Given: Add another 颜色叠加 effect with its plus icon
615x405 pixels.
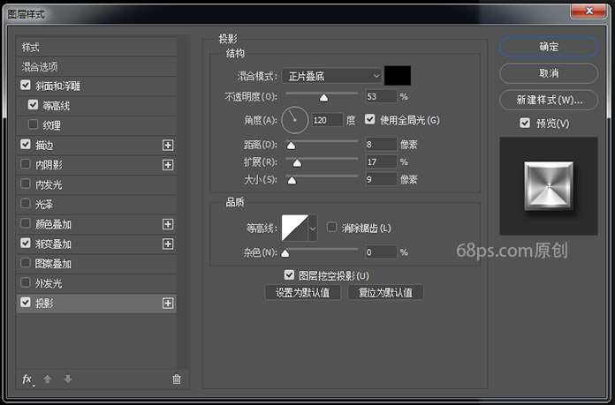Looking at the screenshot, I should [x=168, y=224].
